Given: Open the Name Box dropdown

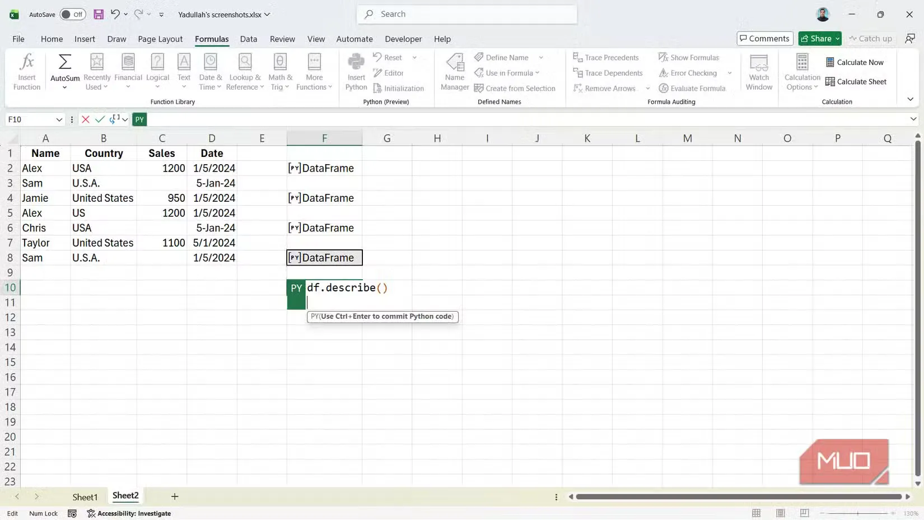Looking at the screenshot, I should click(58, 119).
